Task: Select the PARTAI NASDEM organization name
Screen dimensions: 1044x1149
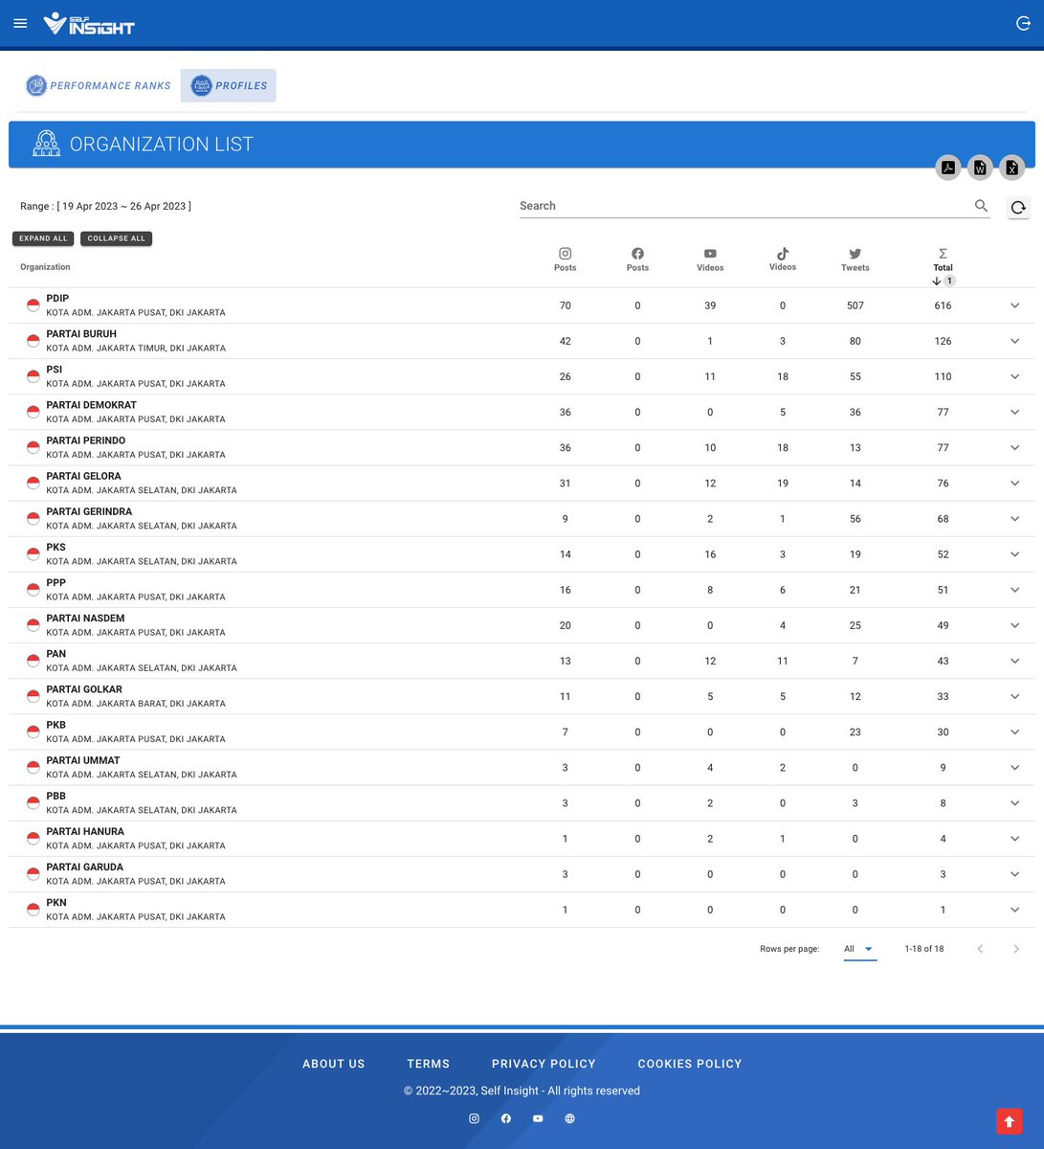Action: pos(85,619)
